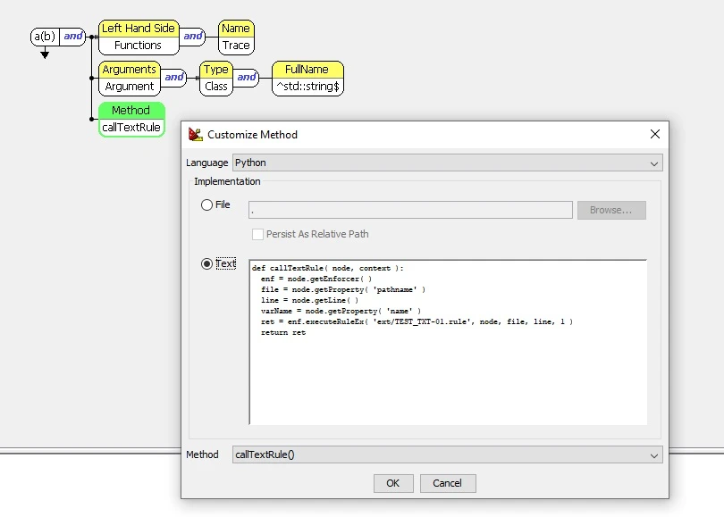The width and height of the screenshot is (724, 517).
Task: Select the a(b) root node
Action: (x=45, y=37)
